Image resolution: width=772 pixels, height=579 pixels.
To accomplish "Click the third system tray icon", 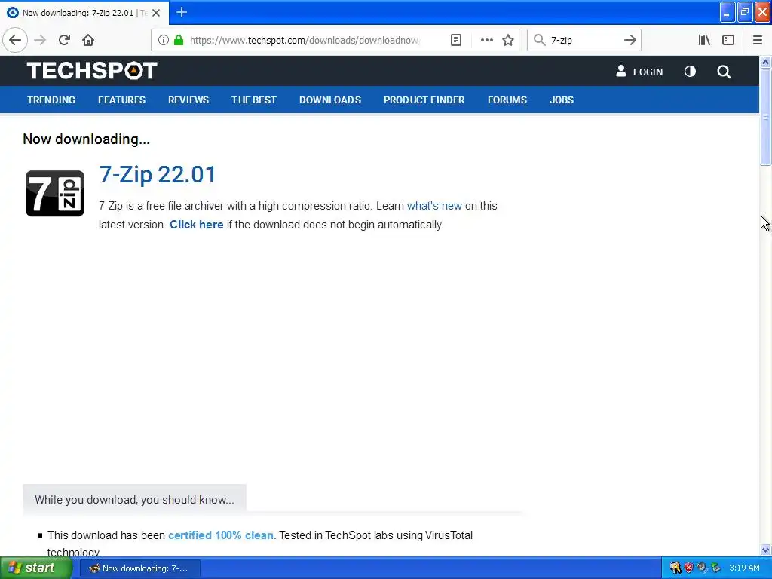I will (702, 568).
